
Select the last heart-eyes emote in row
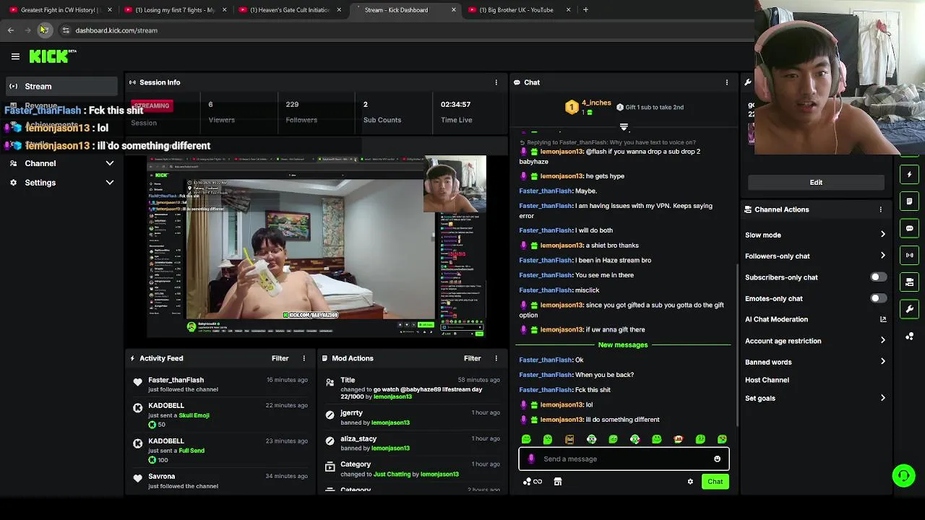722,439
